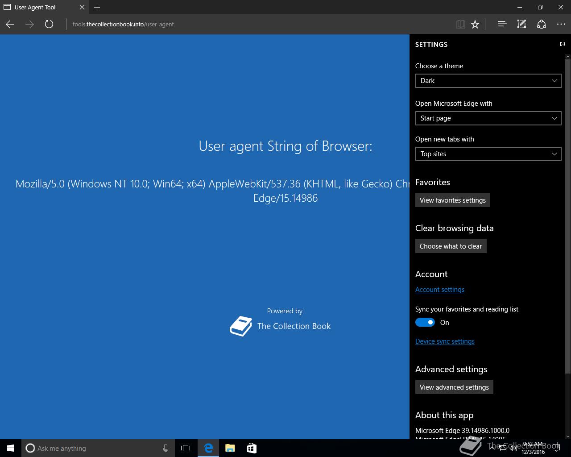571x457 pixels.
Task: Click the forward navigation arrow
Action: 29,25
